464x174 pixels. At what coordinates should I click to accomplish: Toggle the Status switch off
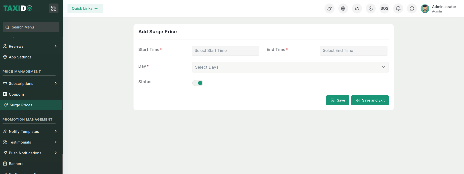click(197, 83)
